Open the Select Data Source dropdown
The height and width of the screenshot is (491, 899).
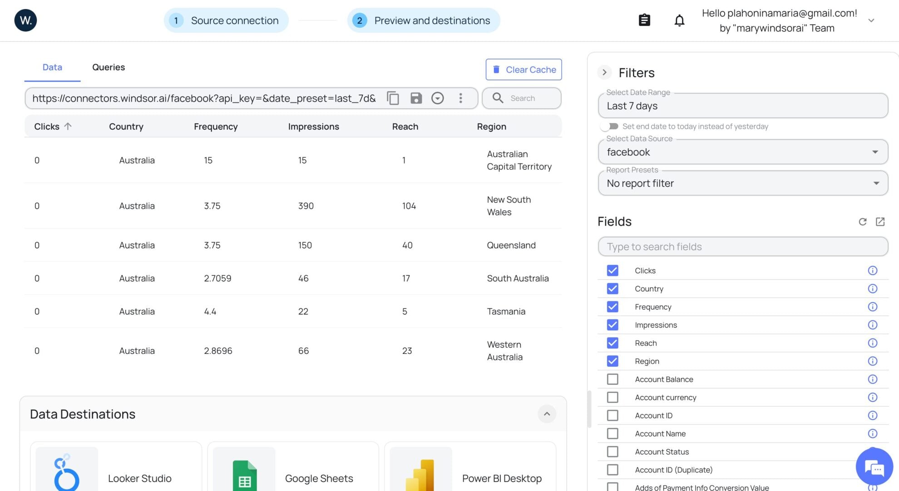743,152
